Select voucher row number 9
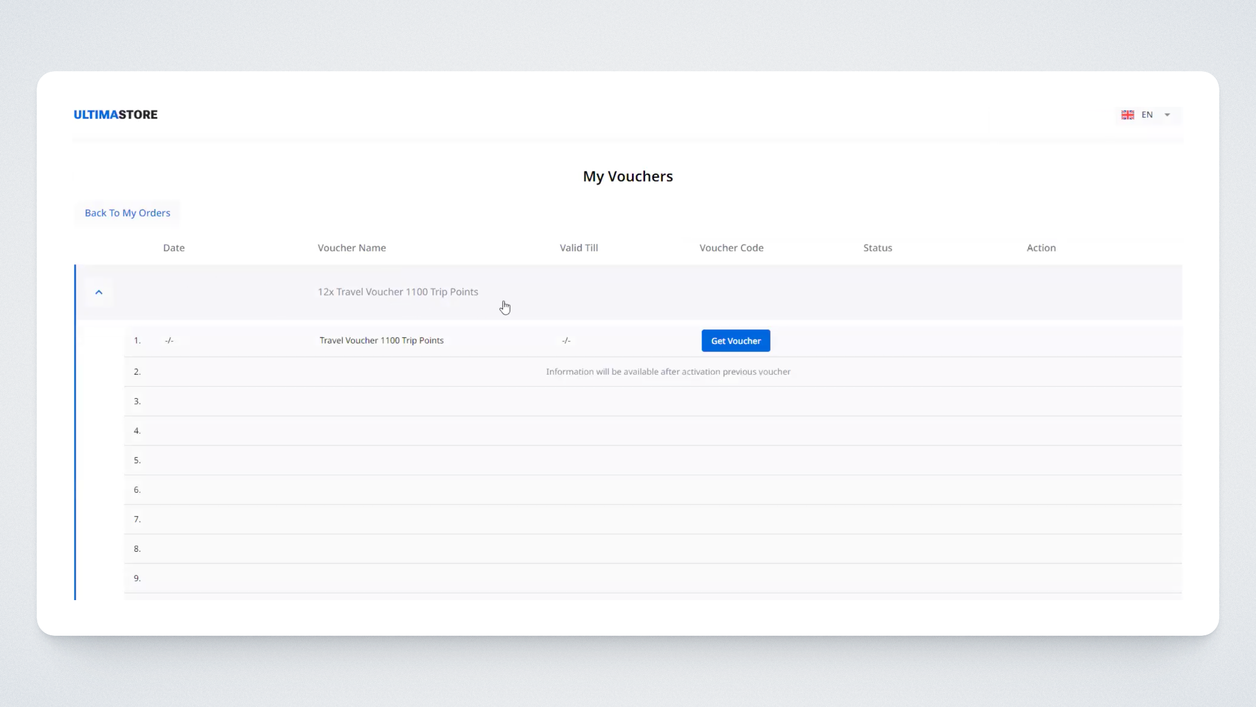This screenshot has height=707, width=1256. tap(137, 578)
